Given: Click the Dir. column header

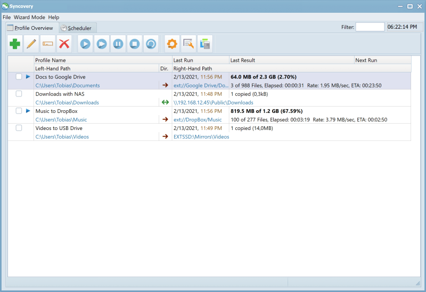Looking at the screenshot, I should 166,69.
